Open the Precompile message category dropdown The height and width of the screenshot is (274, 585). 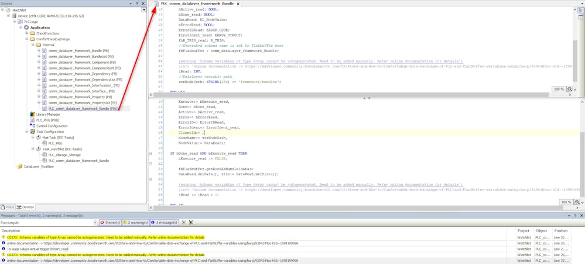coord(94,222)
